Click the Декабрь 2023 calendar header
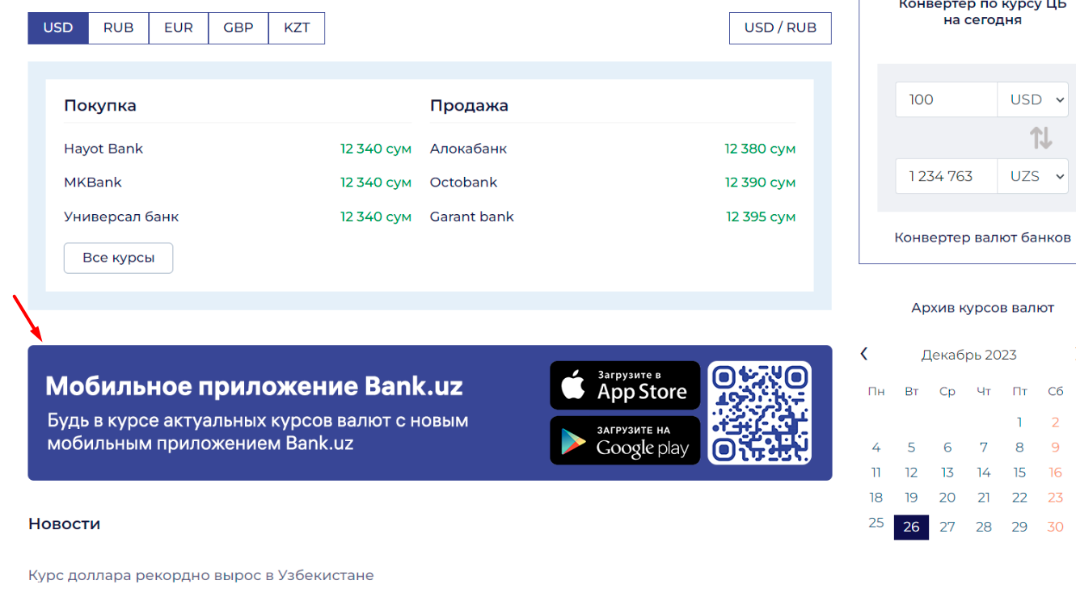Image resolution: width=1076 pixels, height=593 pixels. (x=968, y=355)
